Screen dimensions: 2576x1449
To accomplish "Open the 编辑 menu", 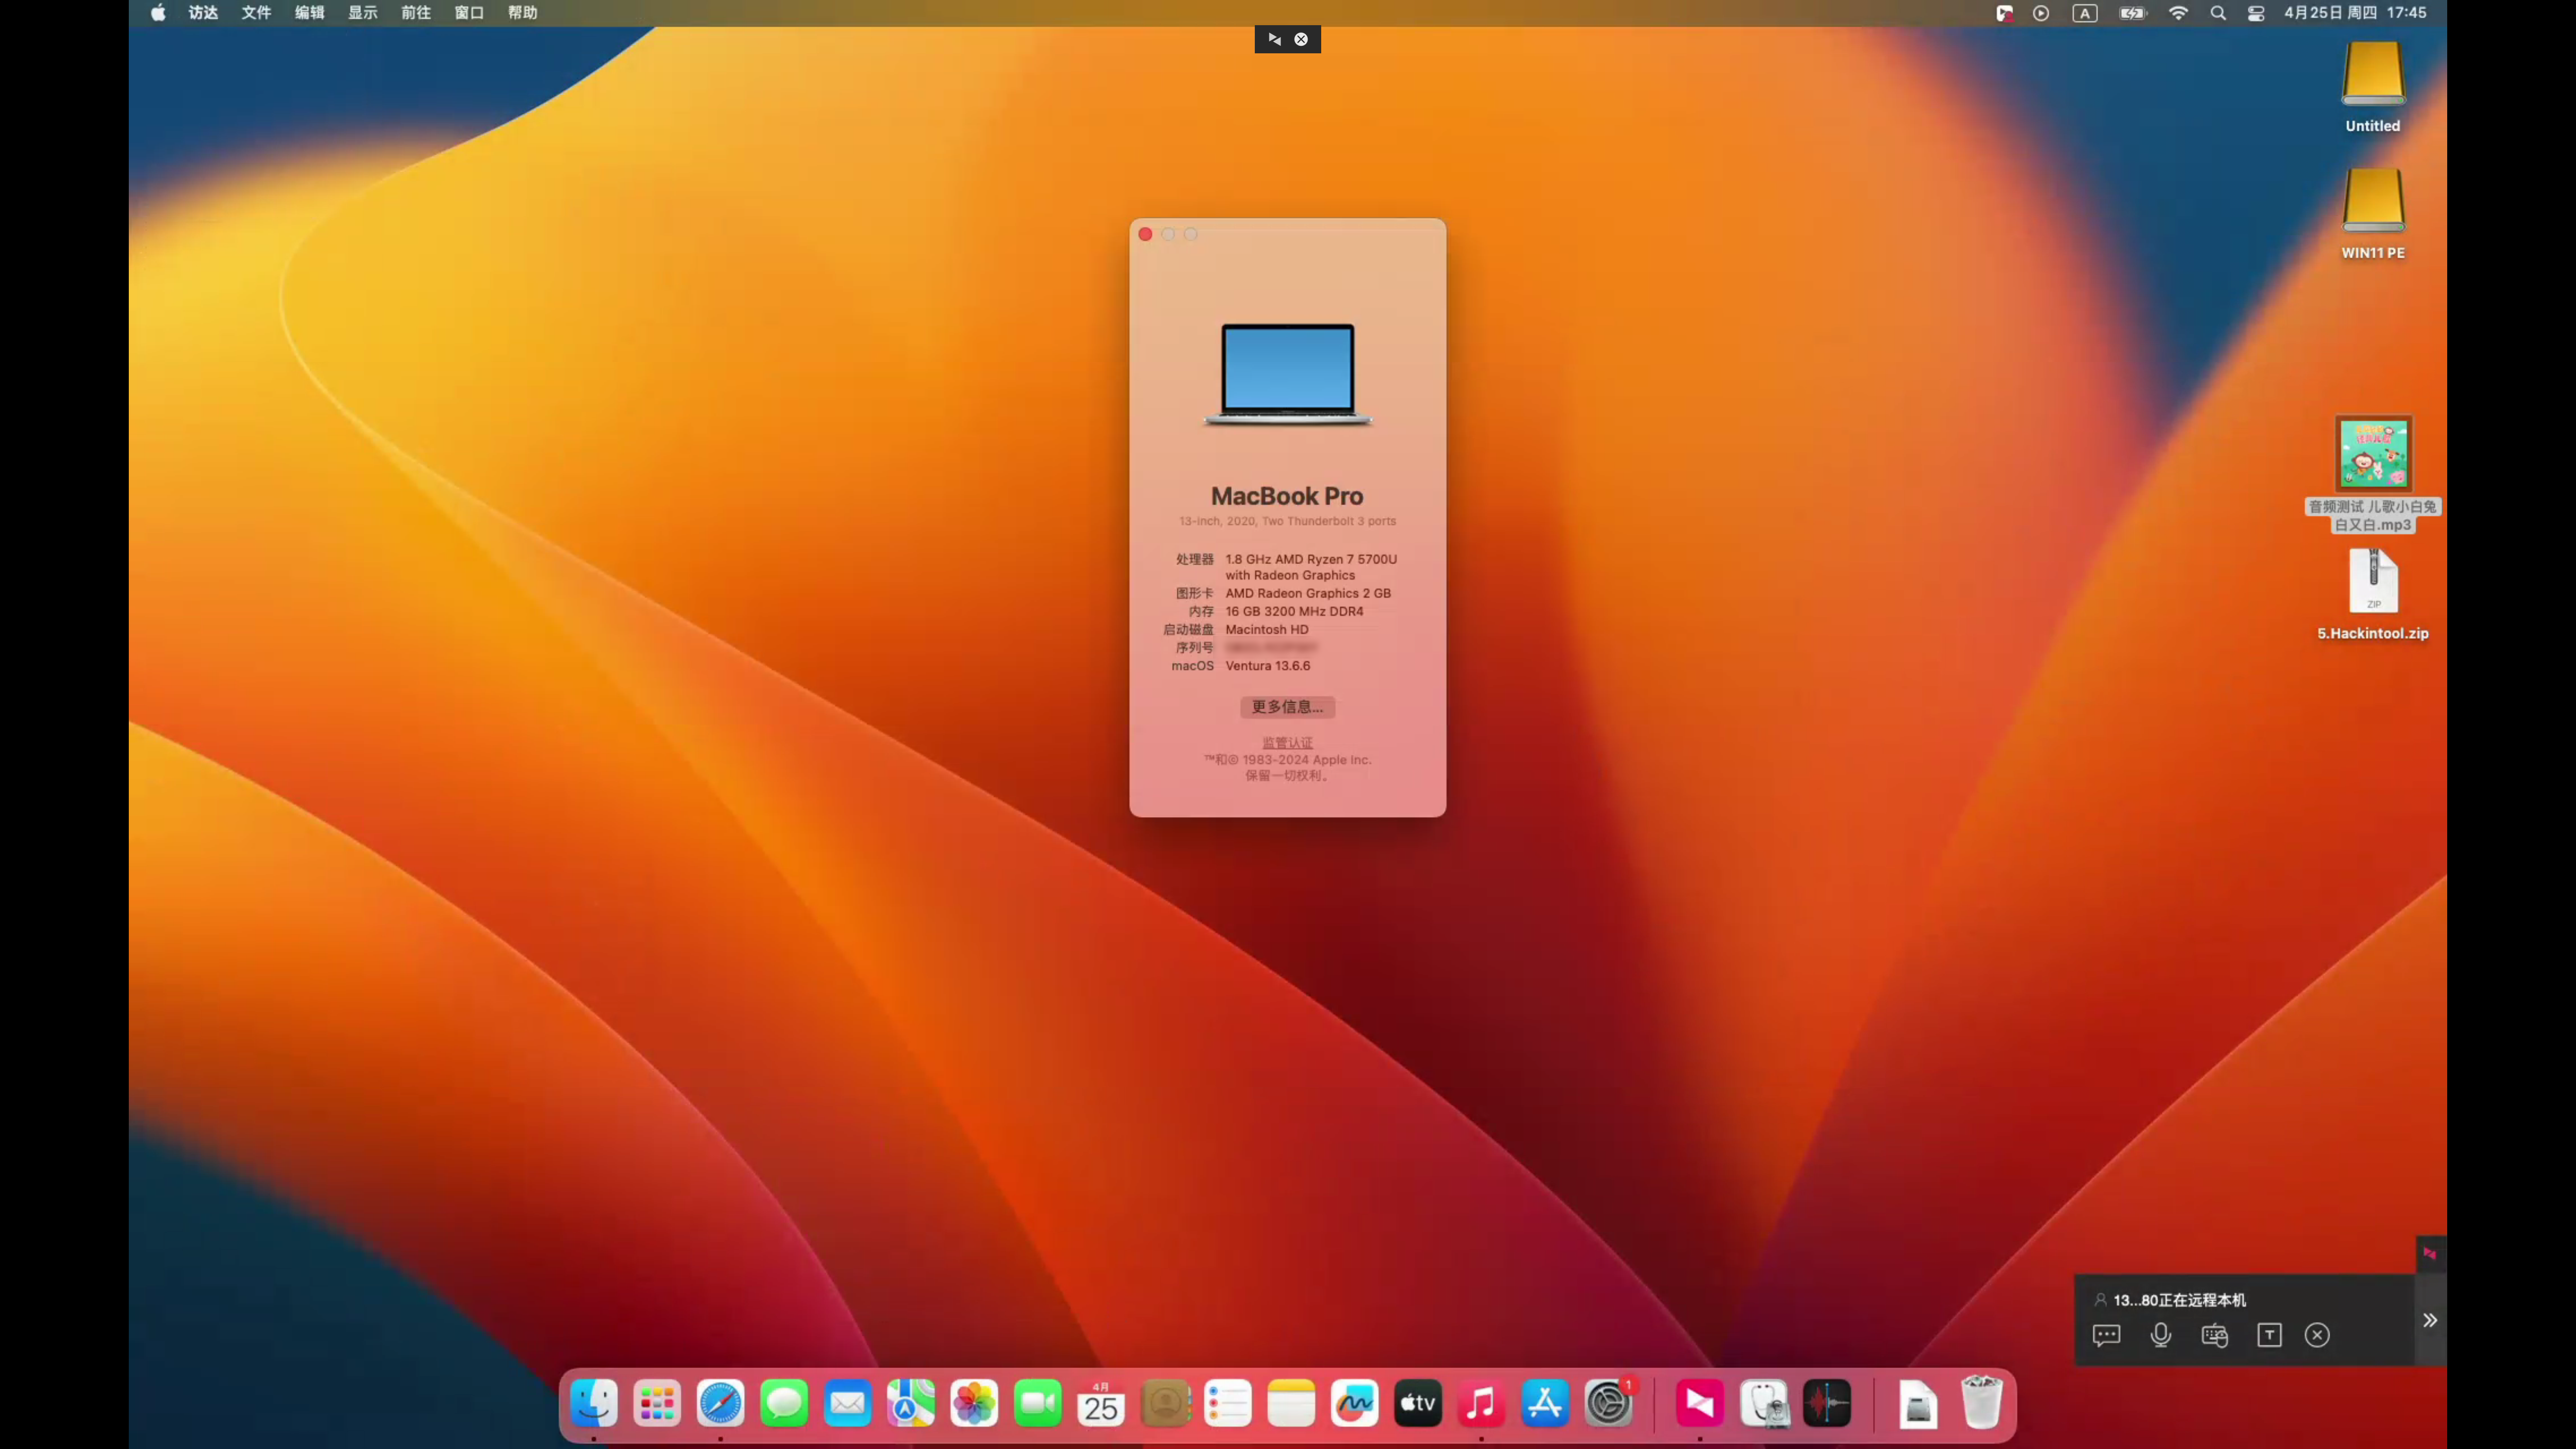I will pyautogui.click(x=309, y=13).
